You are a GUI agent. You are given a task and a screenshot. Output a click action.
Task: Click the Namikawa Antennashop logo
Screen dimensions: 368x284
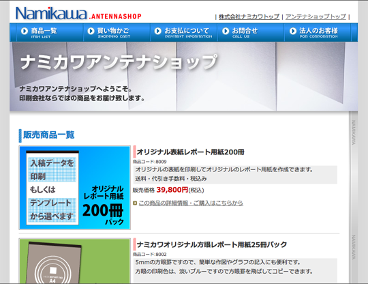pyautogui.click(x=78, y=14)
